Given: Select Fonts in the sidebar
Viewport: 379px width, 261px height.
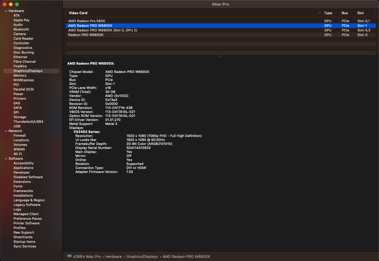Looking at the screenshot, I should pyautogui.click(x=18, y=186).
